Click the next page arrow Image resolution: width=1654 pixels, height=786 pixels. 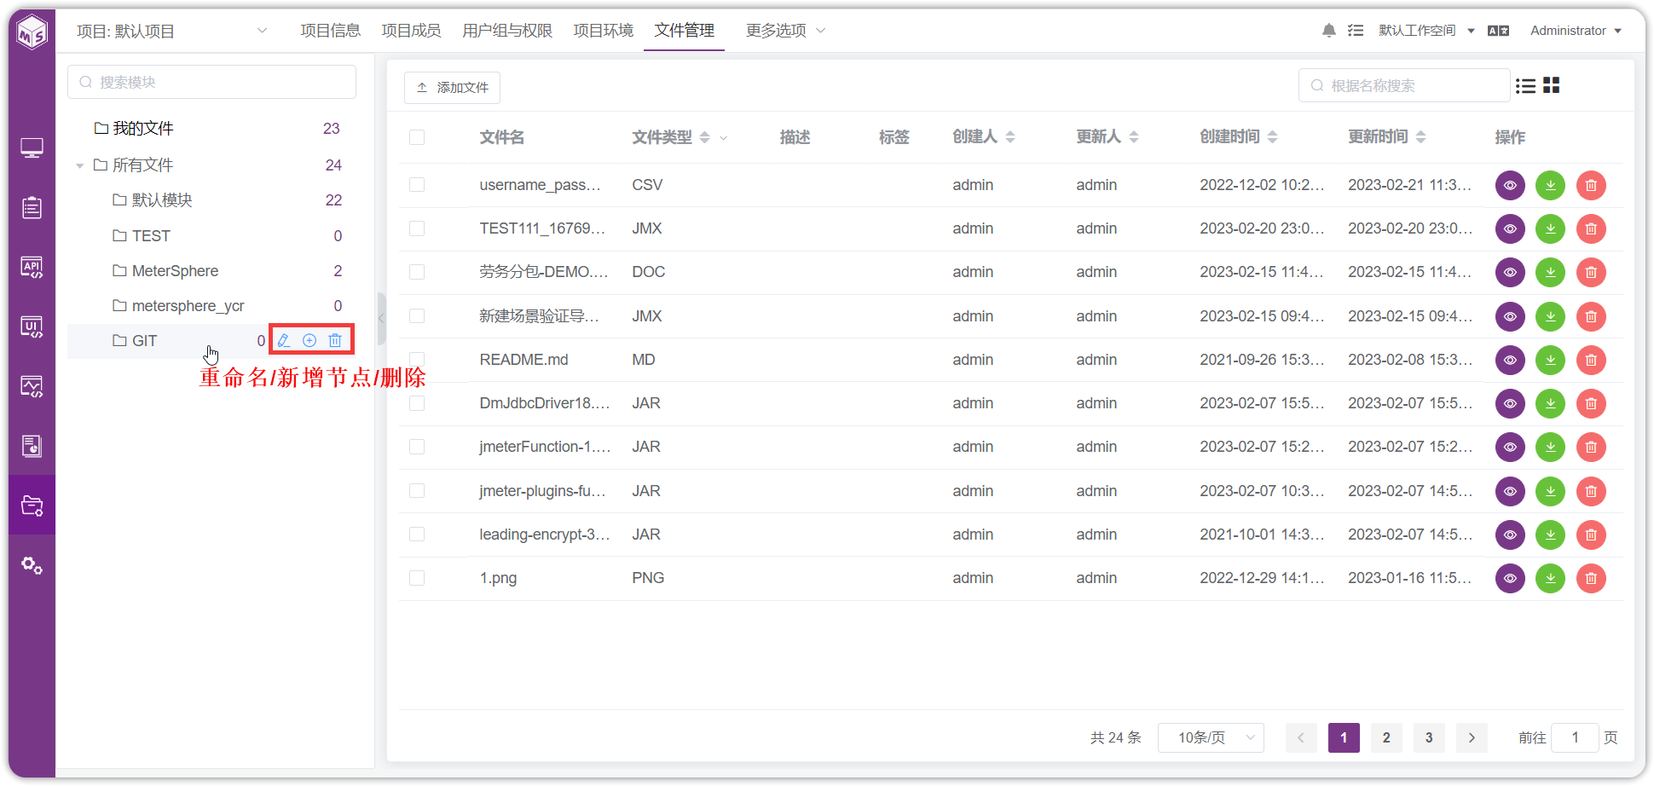coord(1472,737)
